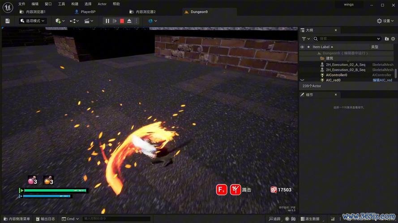Open outliner settings gear icon

click(x=393, y=39)
